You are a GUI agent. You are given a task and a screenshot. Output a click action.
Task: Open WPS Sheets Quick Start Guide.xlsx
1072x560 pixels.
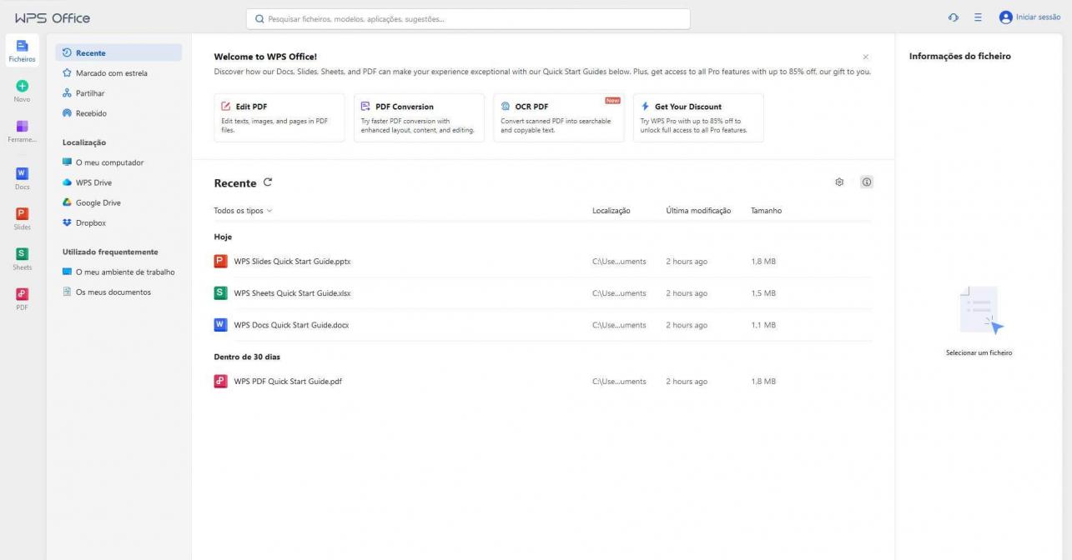tap(286, 293)
